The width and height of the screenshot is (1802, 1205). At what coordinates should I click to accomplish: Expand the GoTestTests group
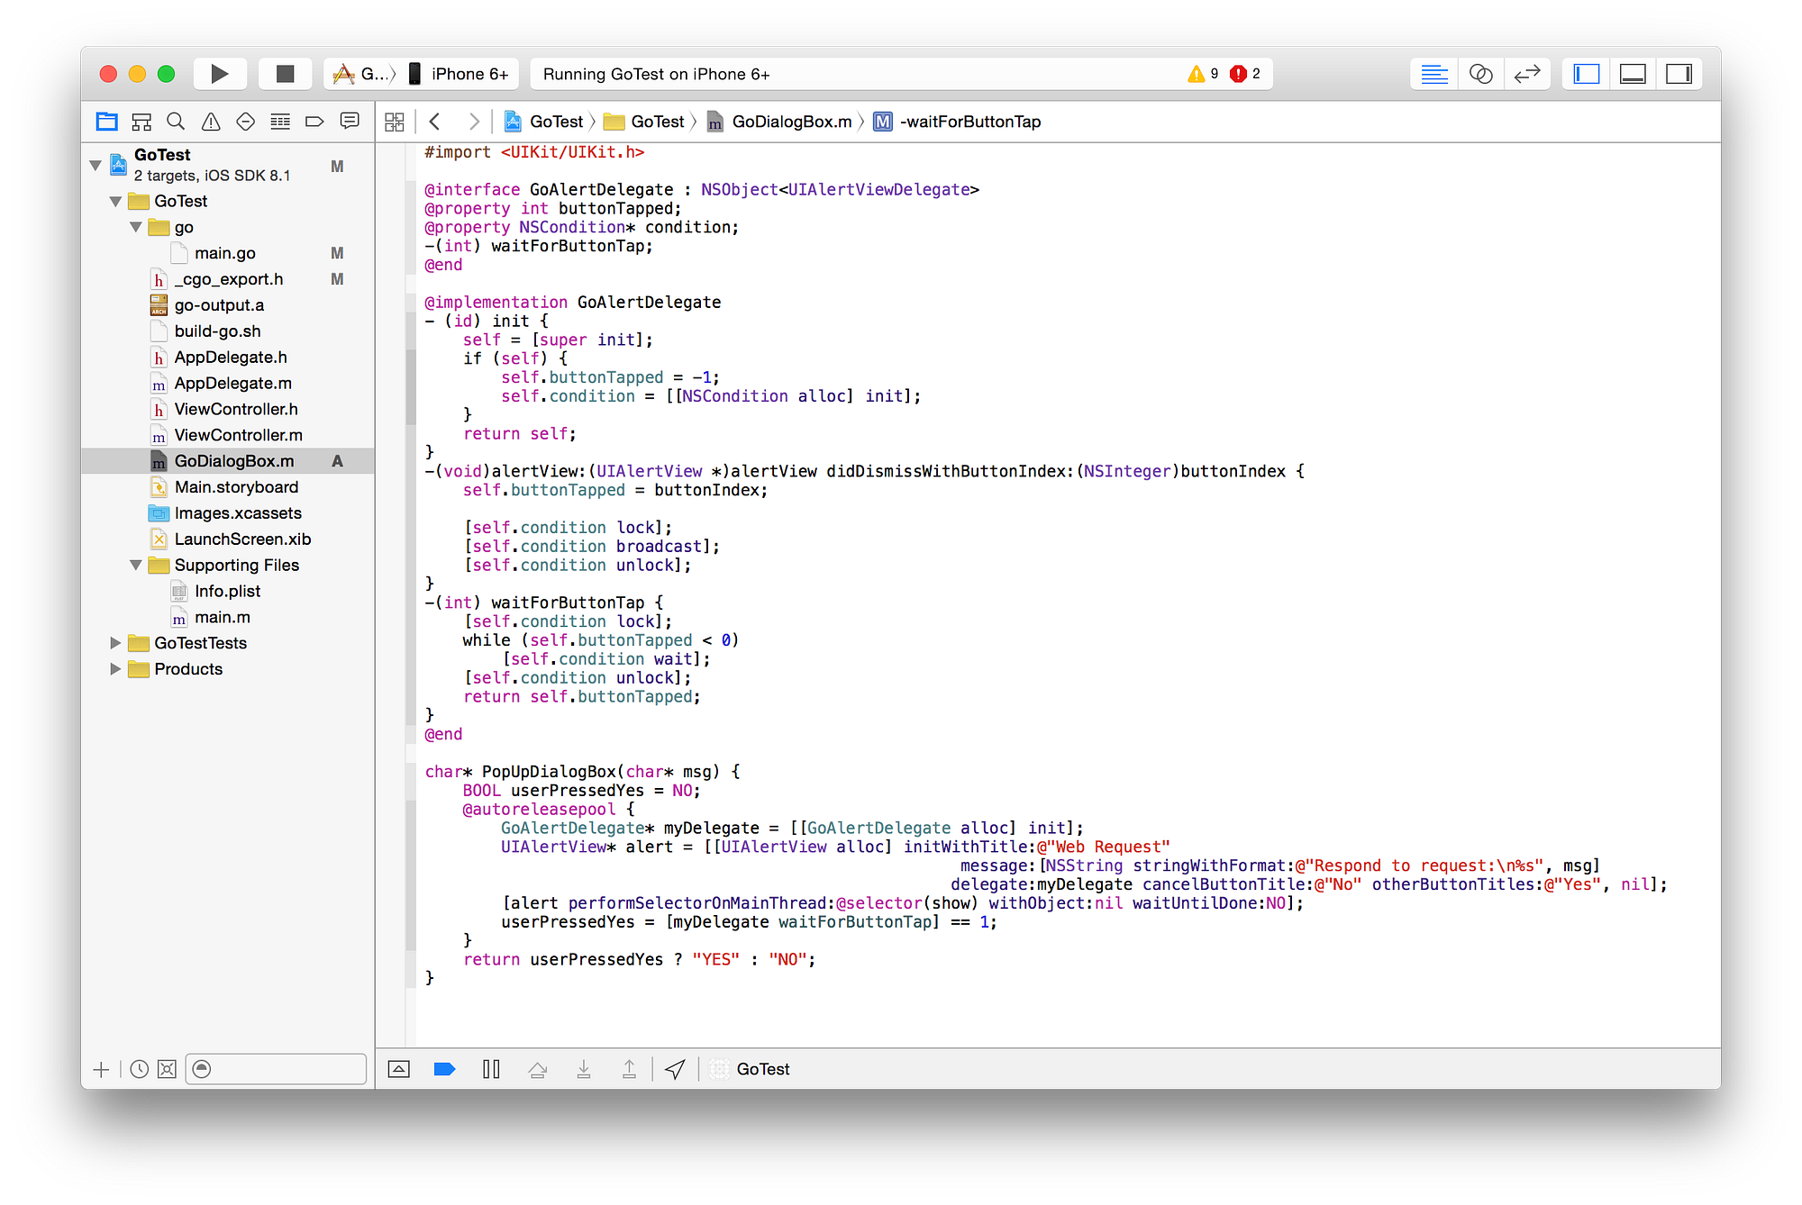(x=115, y=643)
